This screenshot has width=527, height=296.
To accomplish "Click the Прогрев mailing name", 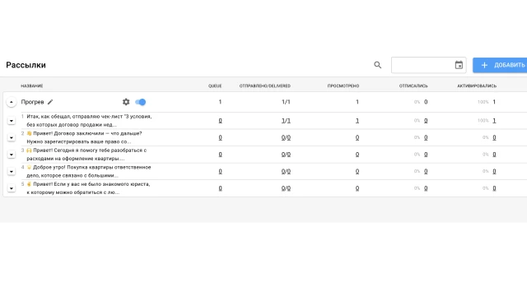I will coord(32,102).
